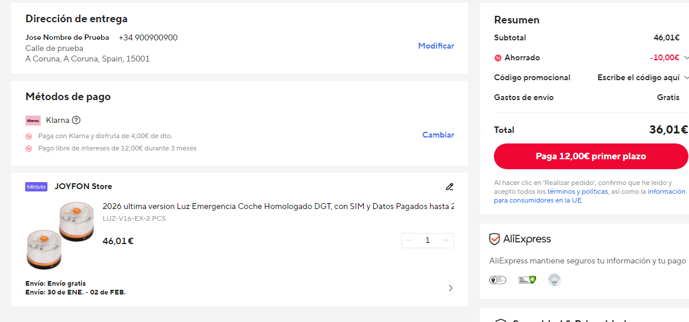Click the Gratis shipping cost value
Screen dimensions: 689x322
668,98
